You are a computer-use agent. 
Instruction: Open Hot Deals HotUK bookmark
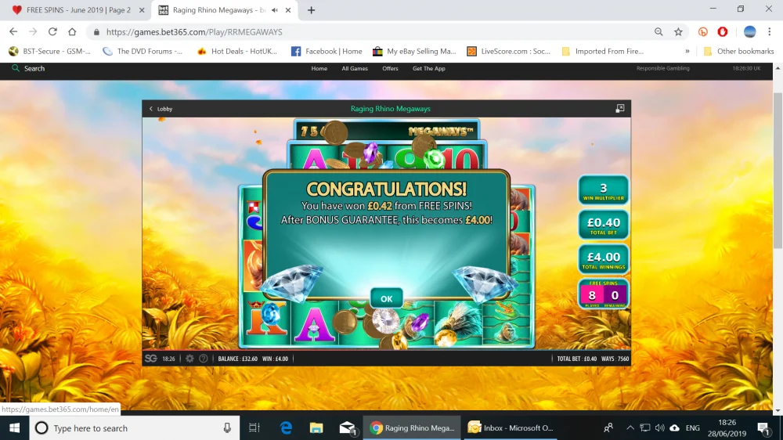(x=237, y=51)
